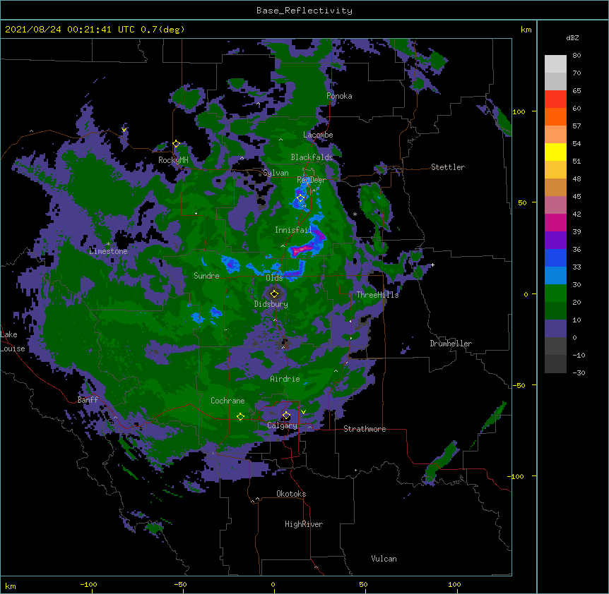Click the 80 value in dBZ legend
The image size is (609, 594).
pyautogui.click(x=577, y=56)
